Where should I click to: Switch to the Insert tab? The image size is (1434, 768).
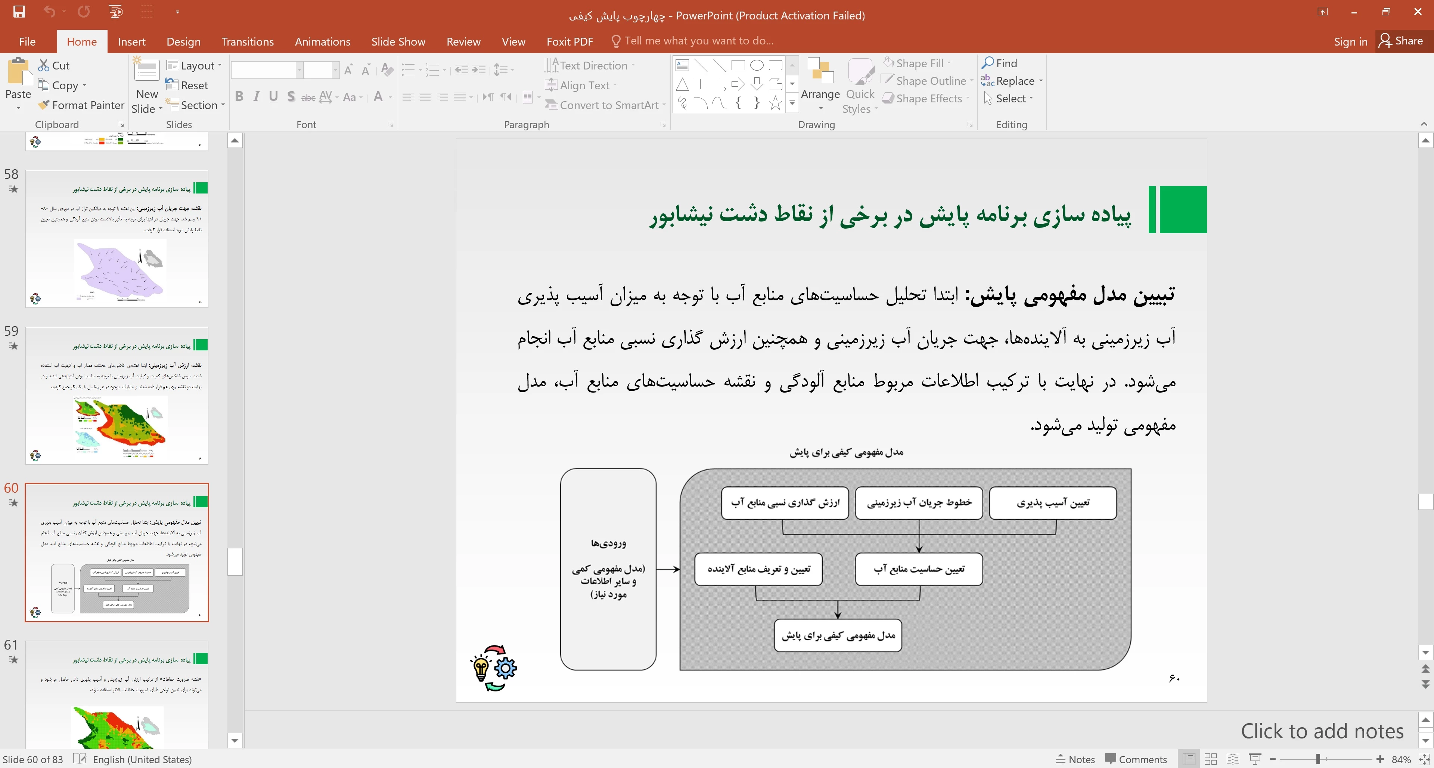pyautogui.click(x=131, y=41)
